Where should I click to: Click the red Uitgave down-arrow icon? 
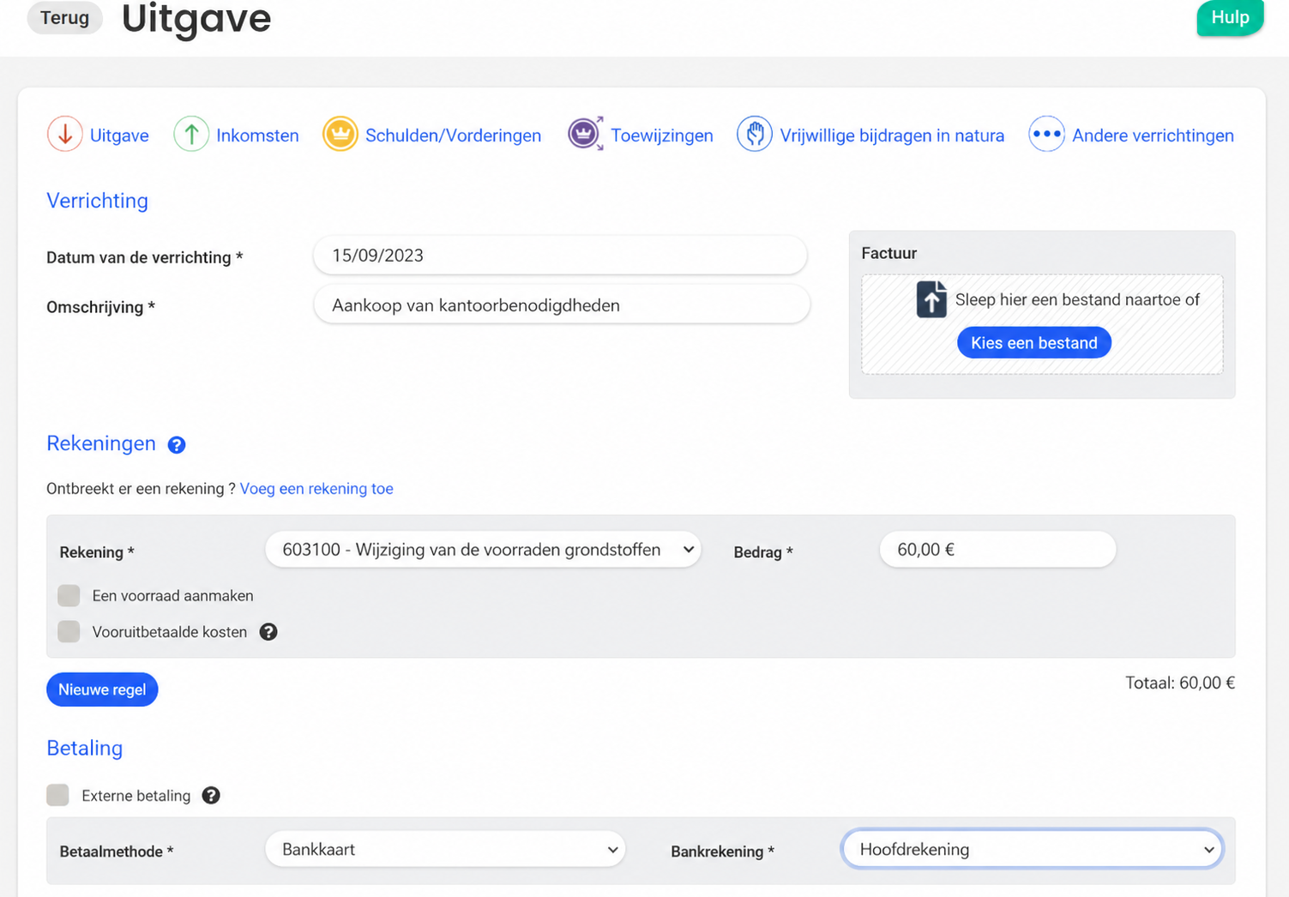pyautogui.click(x=64, y=135)
